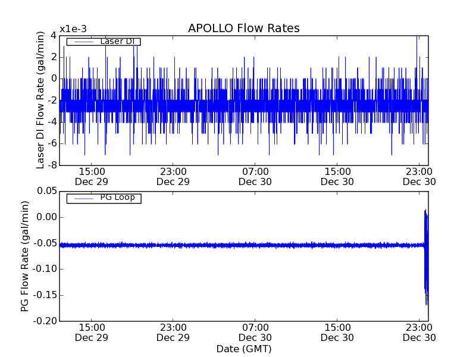Click 23:00 Dec 29 tick in top plot
Screen dimensions: 476x357
(x=174, y=176)
